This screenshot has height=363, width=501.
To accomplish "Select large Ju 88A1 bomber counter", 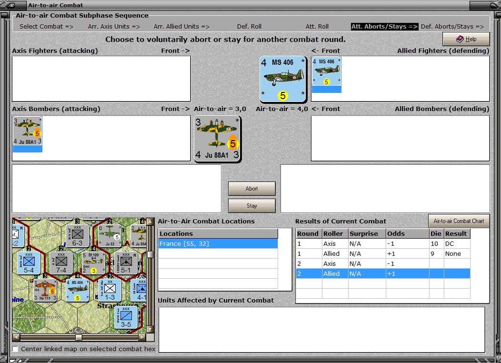I will 218,139.
